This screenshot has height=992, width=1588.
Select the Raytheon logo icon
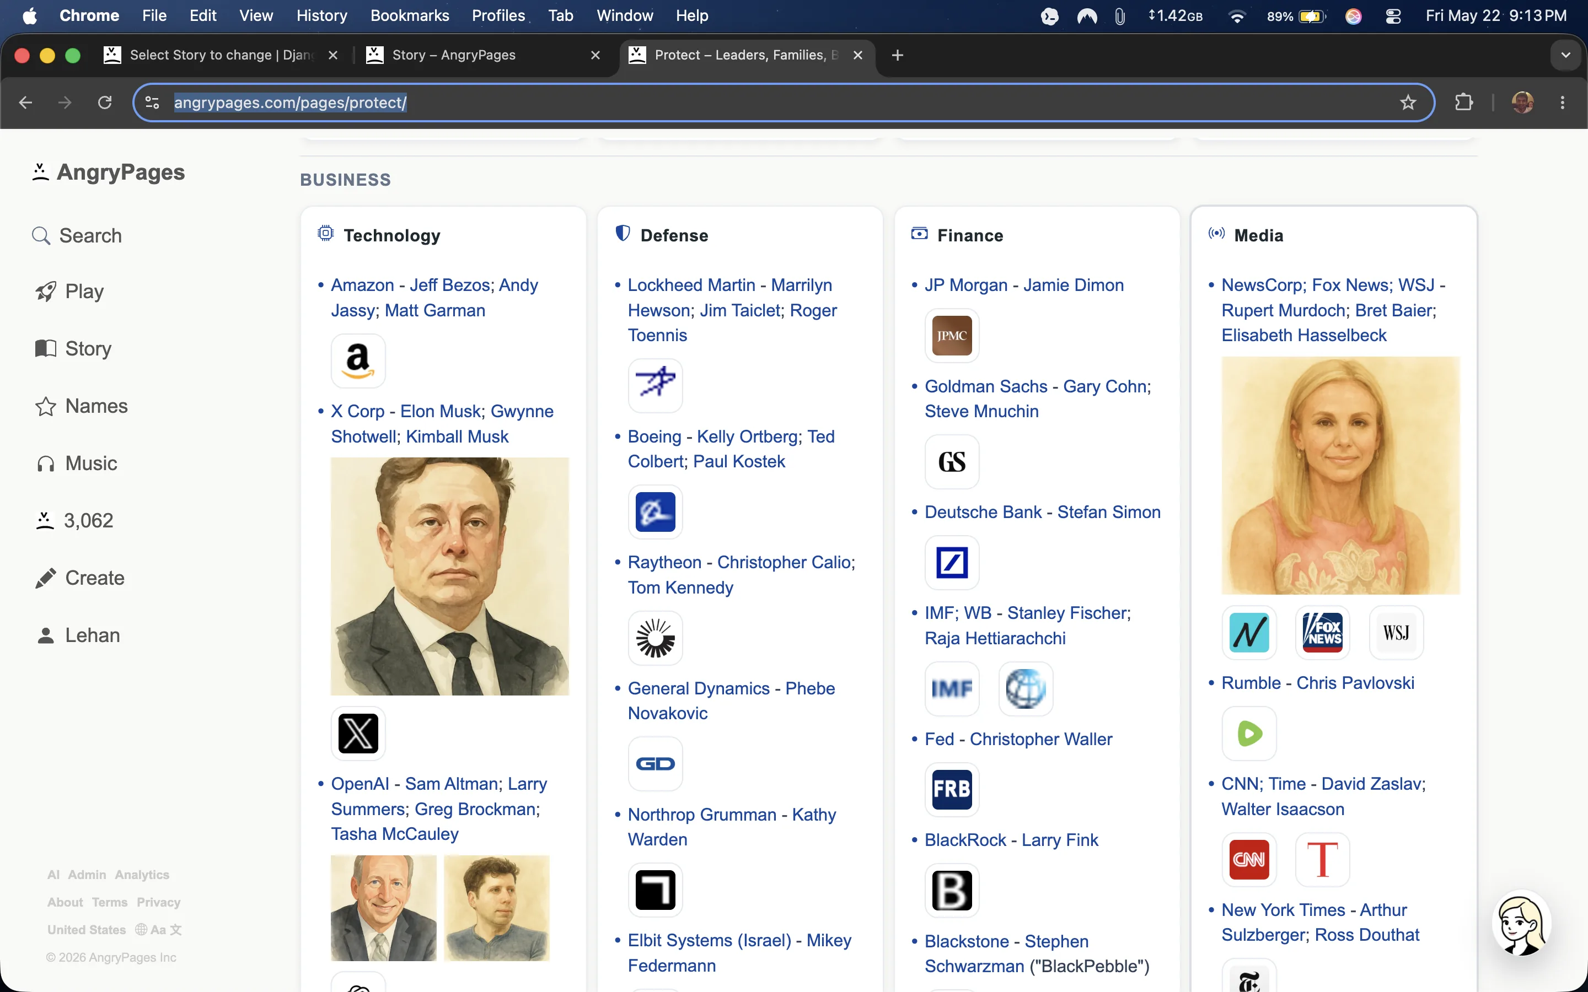click(x=655, y=638)
